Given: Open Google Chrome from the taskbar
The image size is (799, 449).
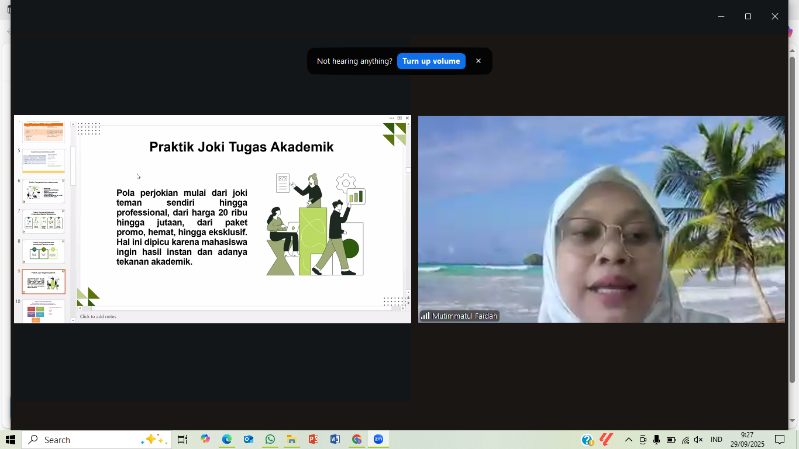Looking at the screenshot, I should pos(357,440).
